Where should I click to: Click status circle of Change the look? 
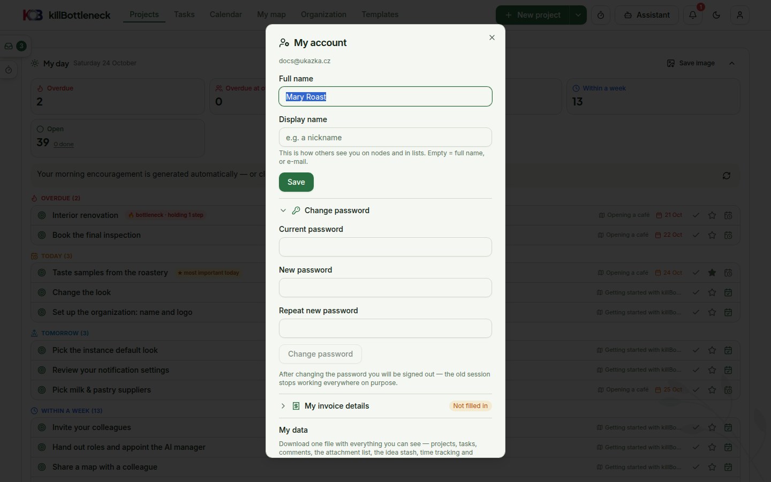42,292
